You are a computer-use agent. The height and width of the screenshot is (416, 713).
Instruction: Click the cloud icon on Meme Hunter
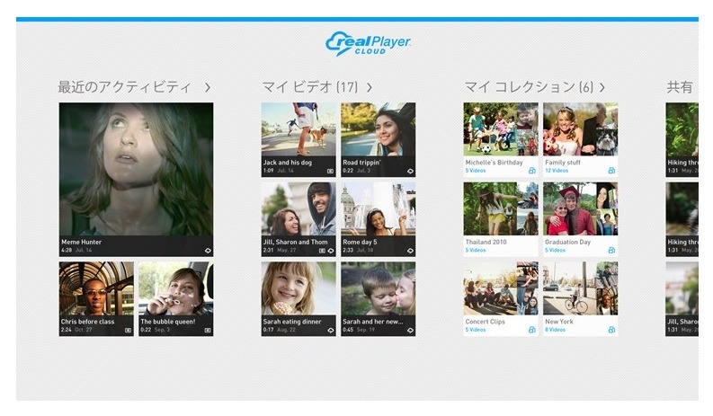[208, 251]
